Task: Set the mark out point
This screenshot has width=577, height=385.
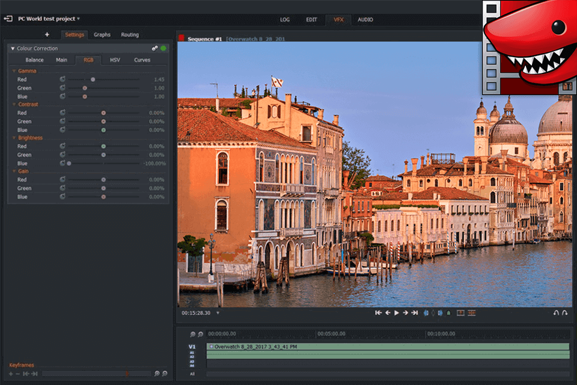Action: coord(440,313)
